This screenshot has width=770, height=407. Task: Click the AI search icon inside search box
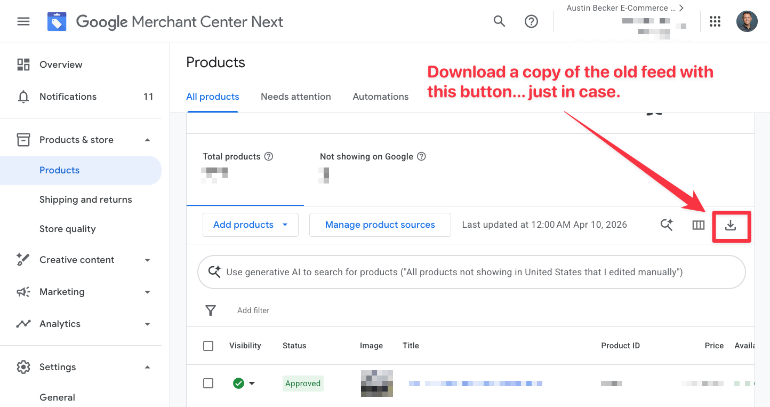pyautogui.click(x=214, y=272)
